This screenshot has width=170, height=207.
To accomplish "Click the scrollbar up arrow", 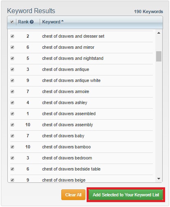I will [159, 33].
